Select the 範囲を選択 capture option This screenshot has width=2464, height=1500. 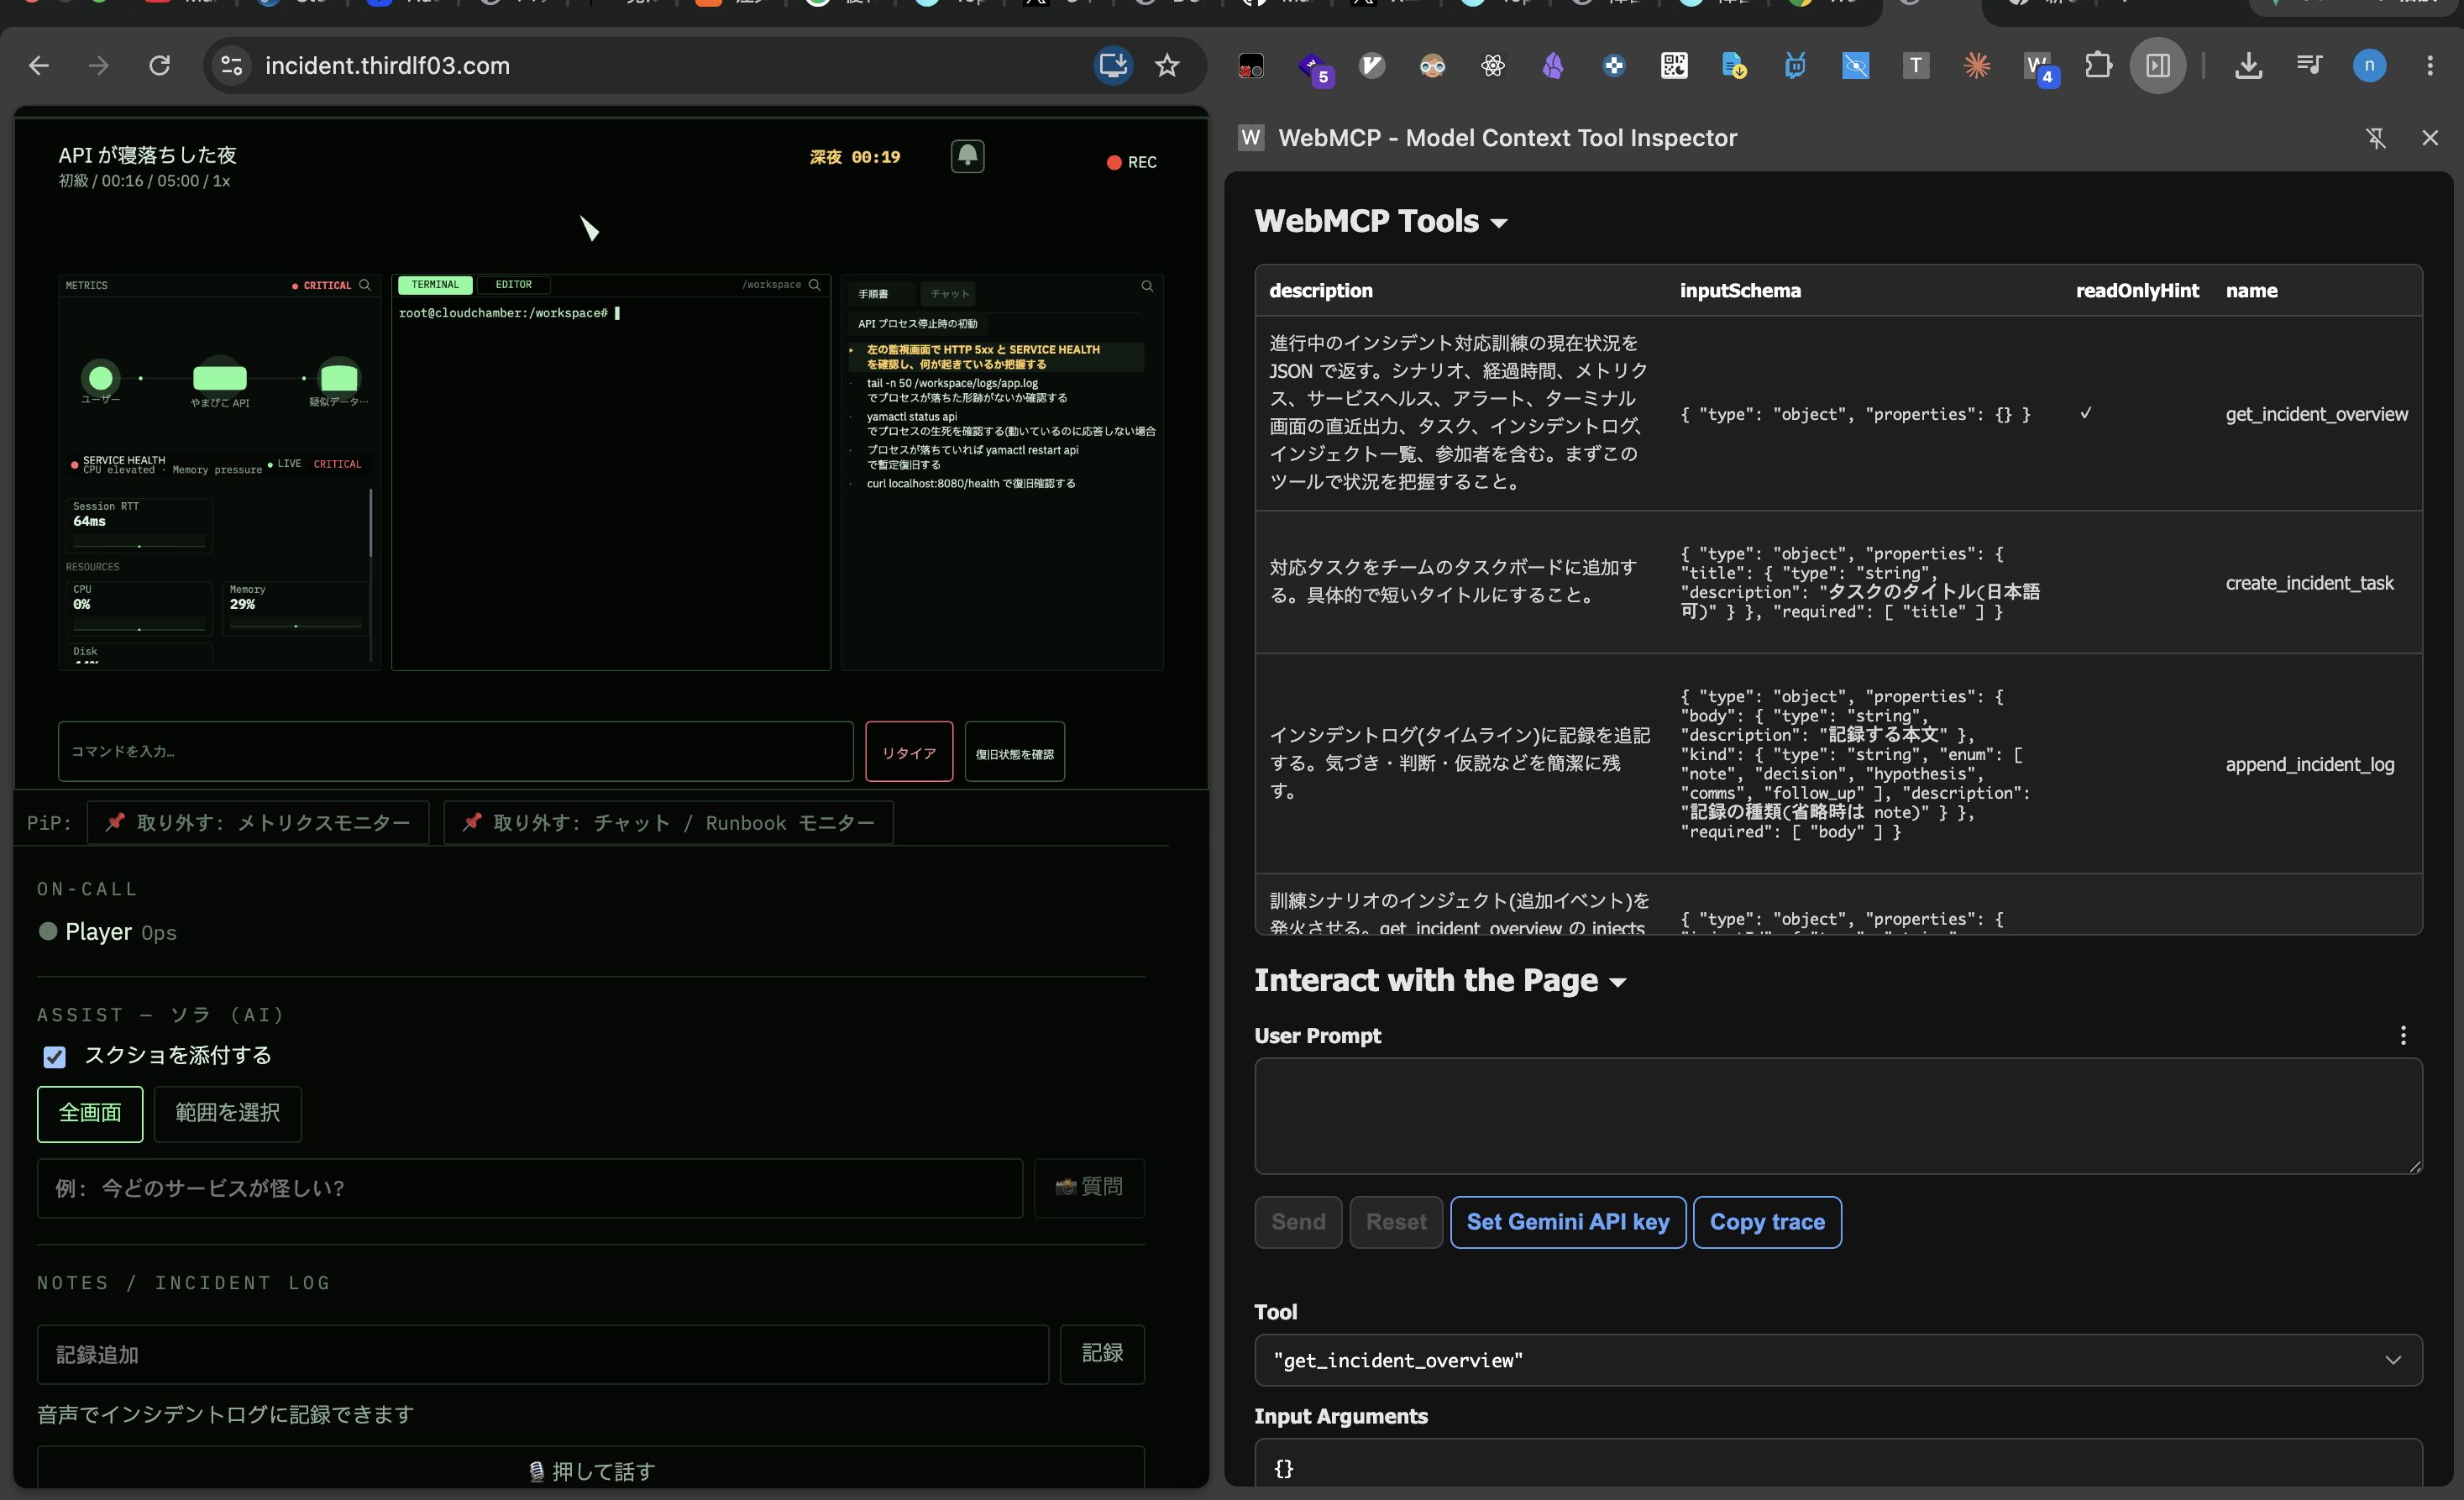(x=228, y=1113)
